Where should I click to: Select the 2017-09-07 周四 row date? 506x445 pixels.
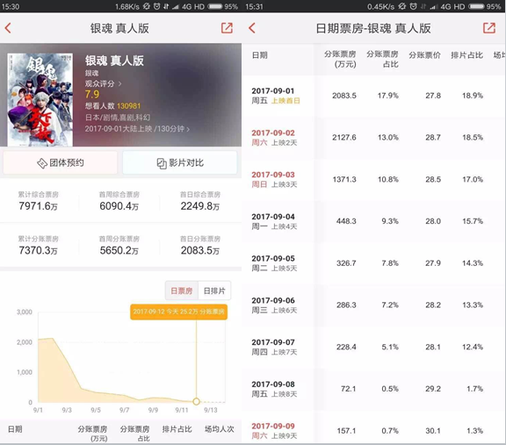coord(274,348)
